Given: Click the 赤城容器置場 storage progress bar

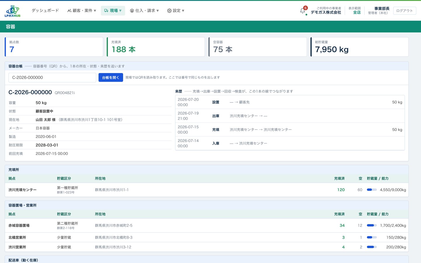Looking at the screenshot, I should click(x=372, y=225).
